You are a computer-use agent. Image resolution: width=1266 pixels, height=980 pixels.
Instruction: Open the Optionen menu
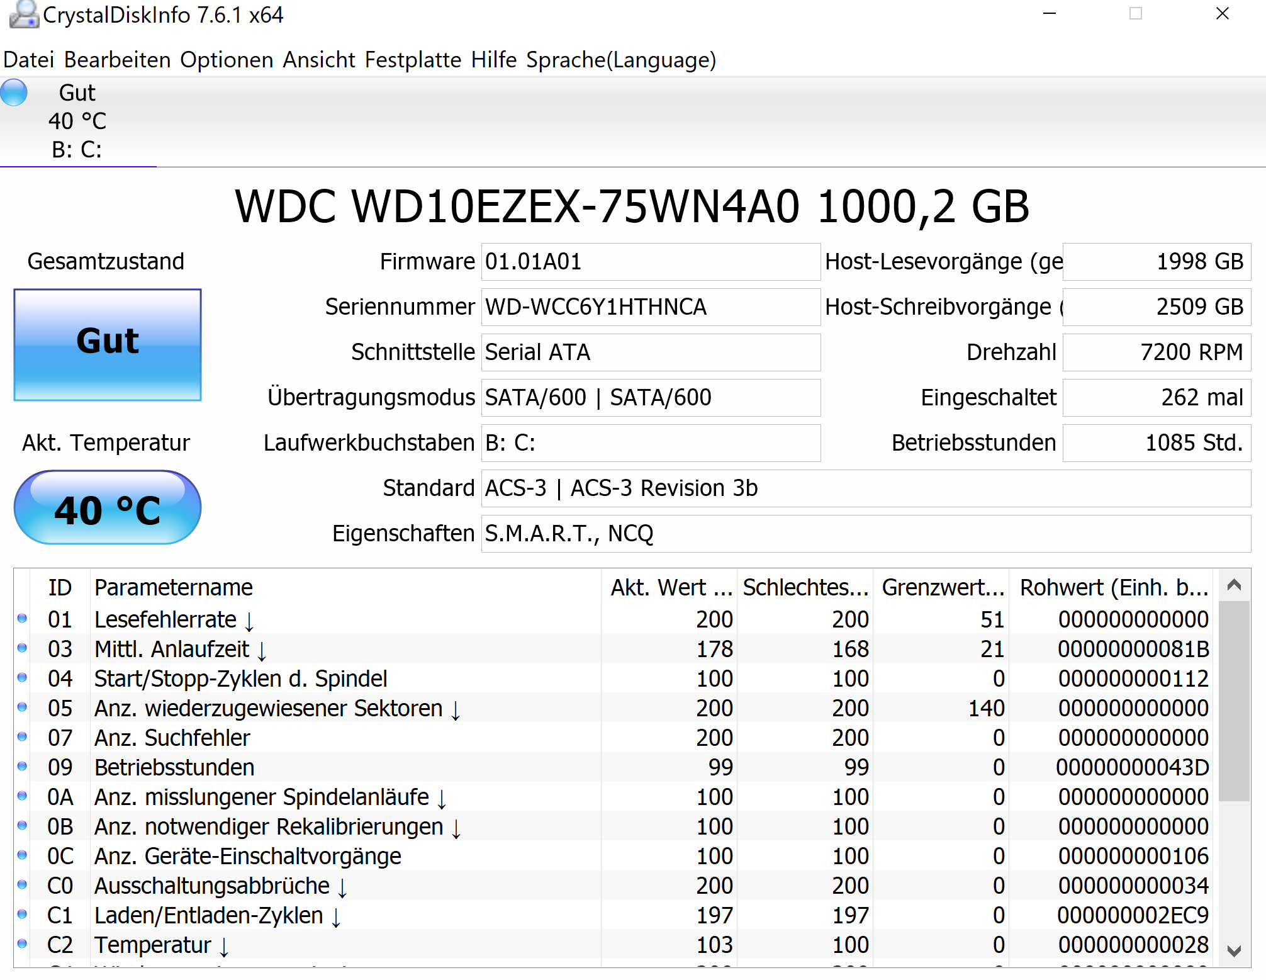click(x=227, y=60)
